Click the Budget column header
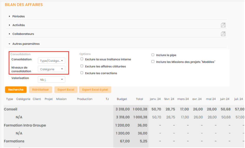The image size is (245, 148). 122,99
